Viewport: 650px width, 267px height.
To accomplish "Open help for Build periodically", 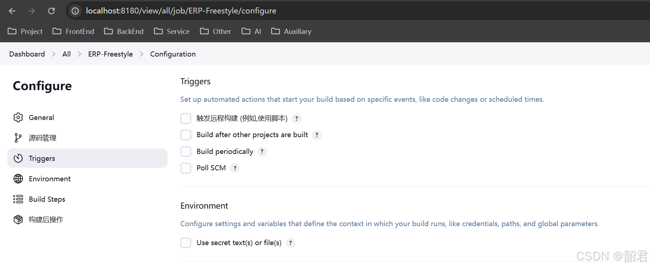I will (262, 151).
